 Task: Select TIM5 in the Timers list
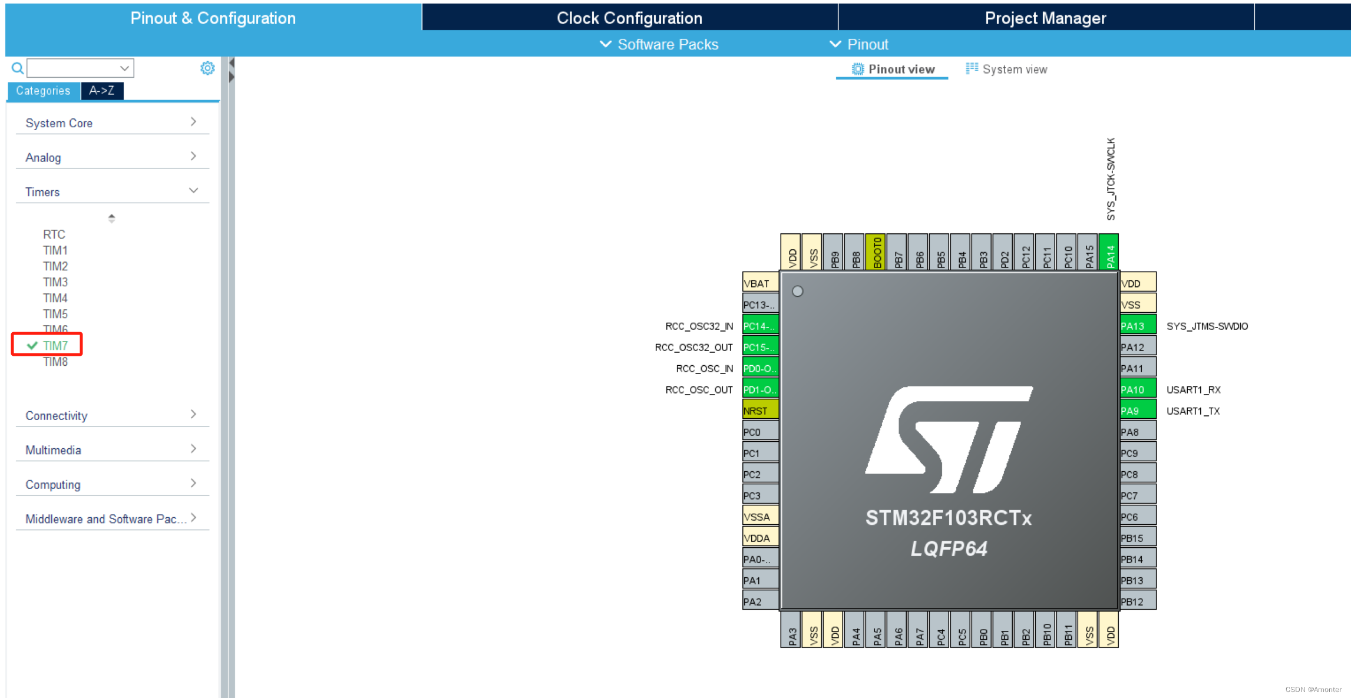click(x=55, y=314)
